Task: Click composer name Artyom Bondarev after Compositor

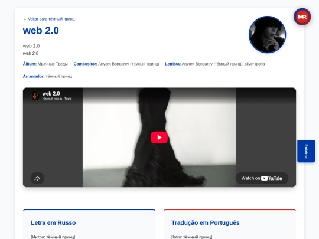Action: (x=129, y=64)
